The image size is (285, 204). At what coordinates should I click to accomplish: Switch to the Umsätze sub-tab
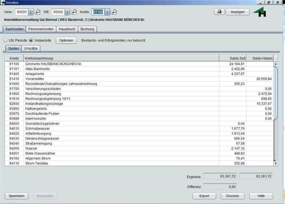point(31,49)
